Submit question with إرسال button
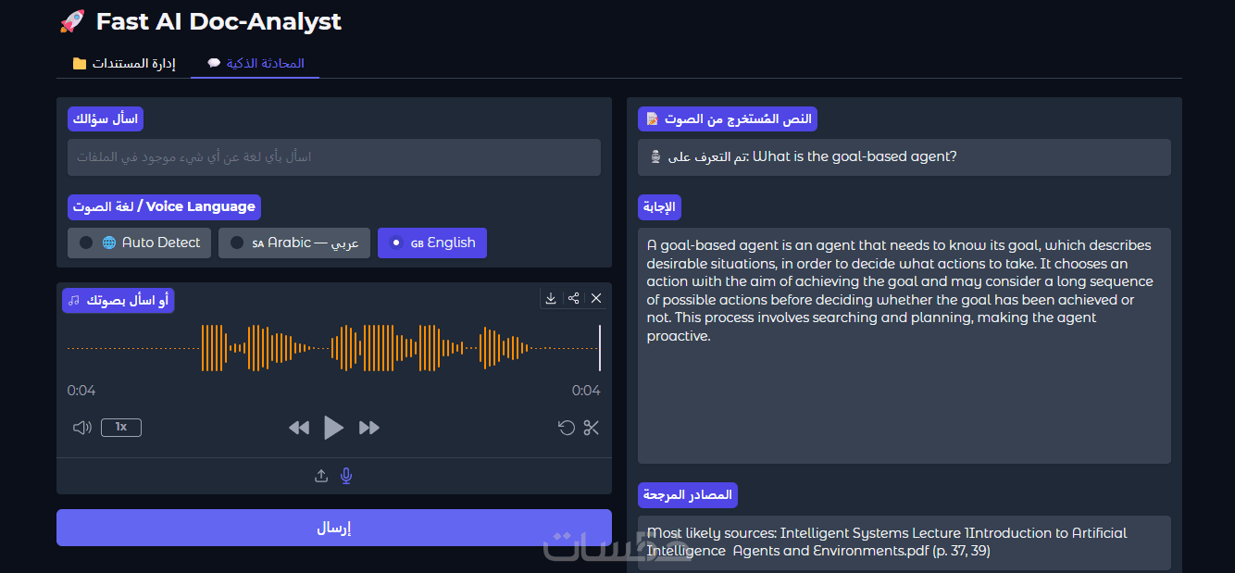Image resolution: width=1235 pixels, height=573 pixels. point(334,528)
